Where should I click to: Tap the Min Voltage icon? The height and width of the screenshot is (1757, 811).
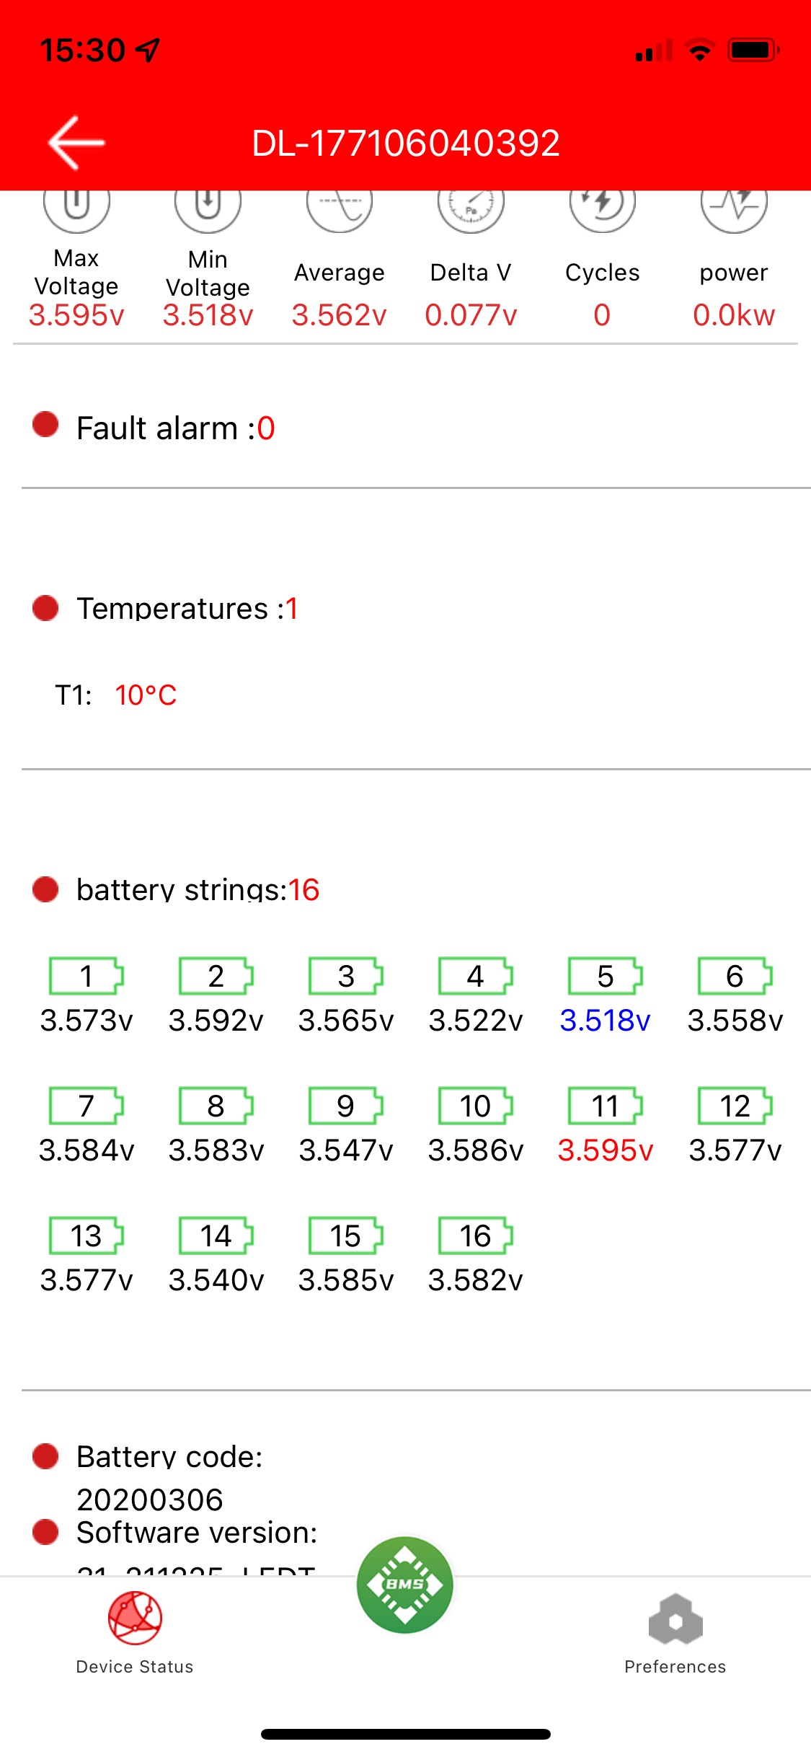(x=208, y=206)
